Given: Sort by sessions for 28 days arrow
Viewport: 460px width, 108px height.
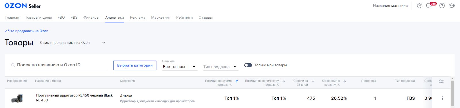Looking at the screenshot, I should coord(313,81).
